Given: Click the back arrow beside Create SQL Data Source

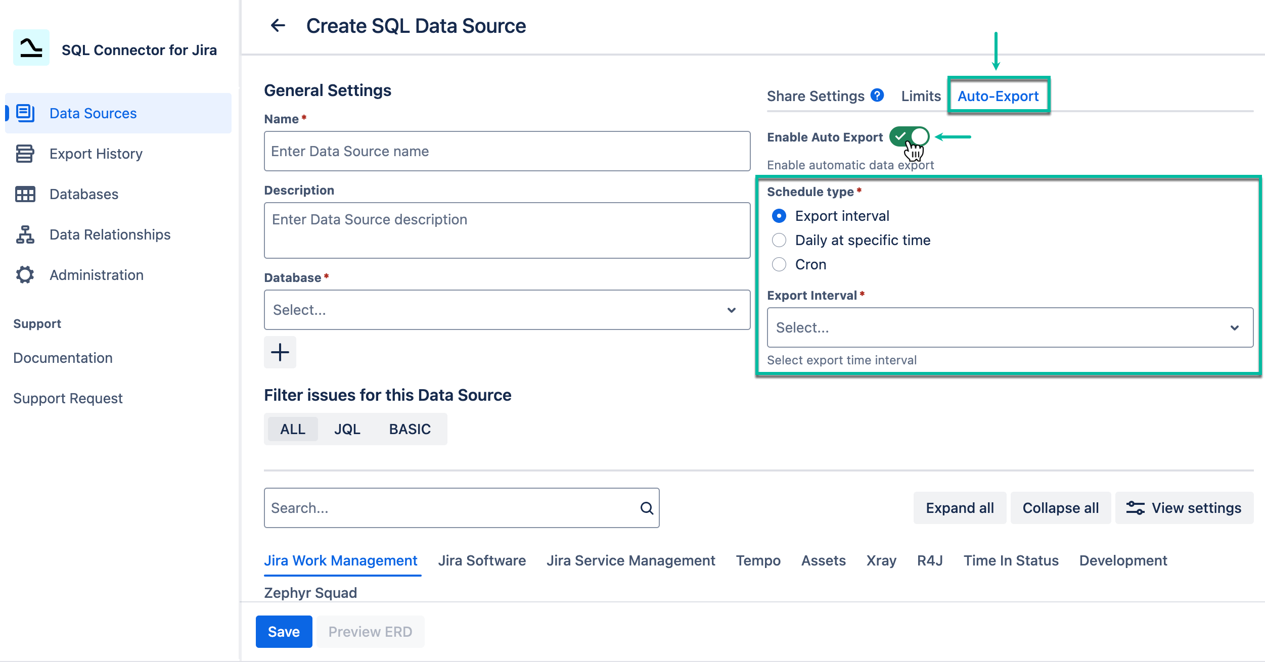Looking at the screenshot, I should click(x=278, y=25).
